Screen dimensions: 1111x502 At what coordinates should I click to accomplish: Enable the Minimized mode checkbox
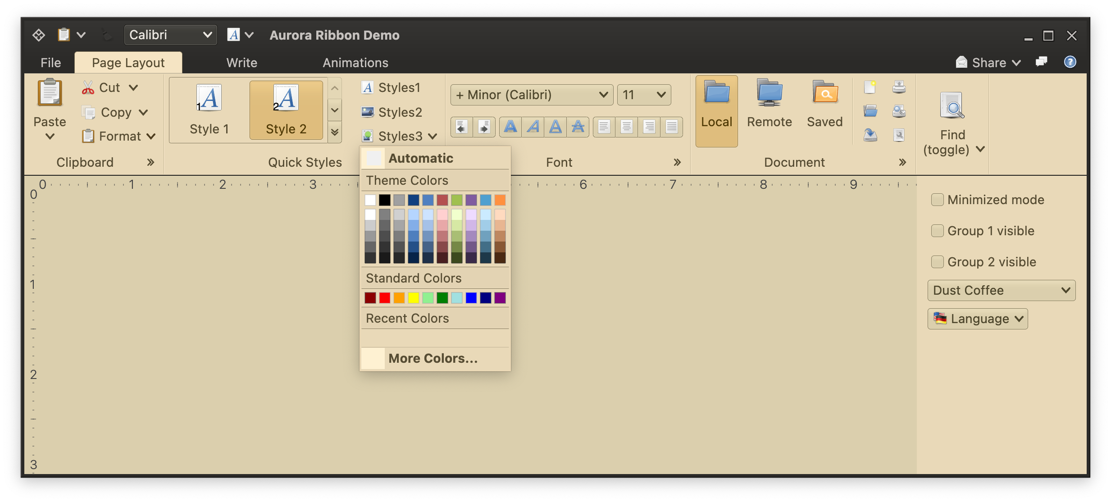[938, 200]
